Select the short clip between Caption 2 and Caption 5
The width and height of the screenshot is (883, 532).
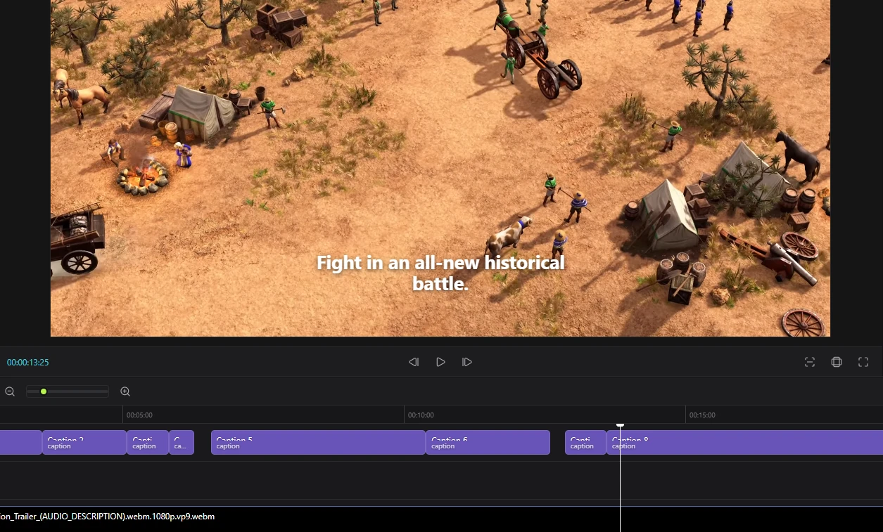[148, 443]
